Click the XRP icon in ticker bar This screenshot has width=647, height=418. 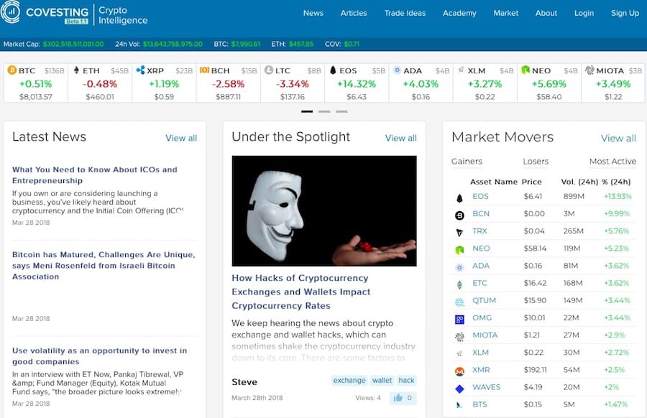click(x=140, y=70)
